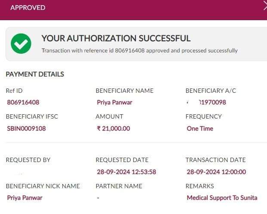Click the YOUR AUTHORIZATION SUCCESSFUL heading
Screen dimensions: 267x214
point(116,38)
